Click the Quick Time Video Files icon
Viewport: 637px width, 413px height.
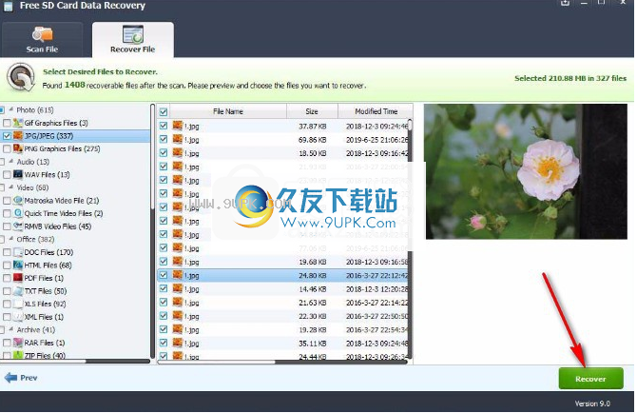(x=18, y=213)
